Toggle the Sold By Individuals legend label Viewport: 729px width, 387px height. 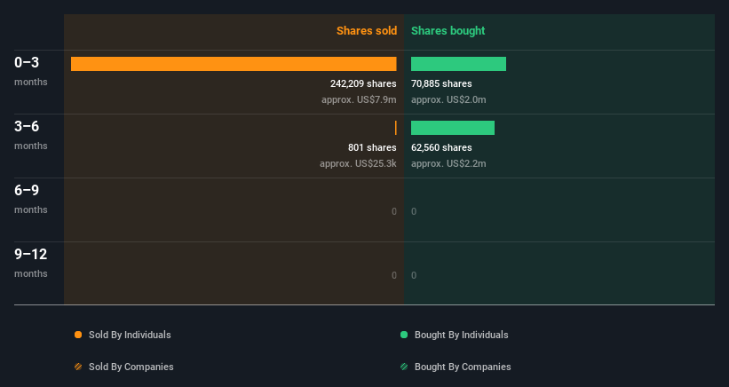coord(130,335)
